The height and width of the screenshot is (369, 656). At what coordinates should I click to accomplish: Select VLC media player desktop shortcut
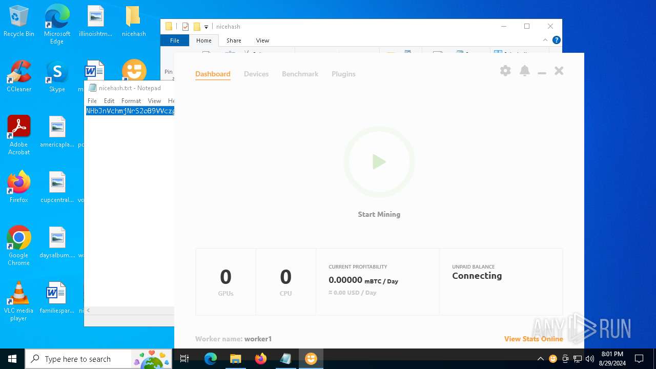point(19,301)
